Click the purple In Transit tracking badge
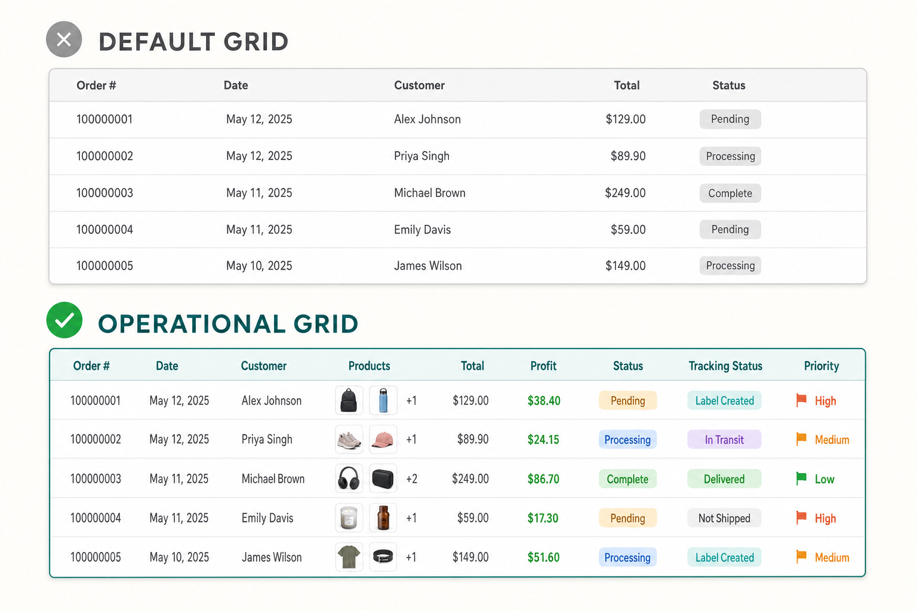This screenshot has height=611, width=917. pos(724,440)
